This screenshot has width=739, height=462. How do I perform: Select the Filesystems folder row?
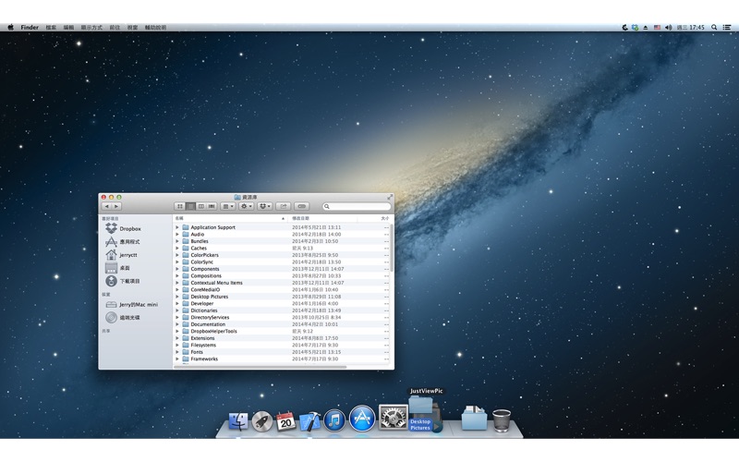point(282,345)
